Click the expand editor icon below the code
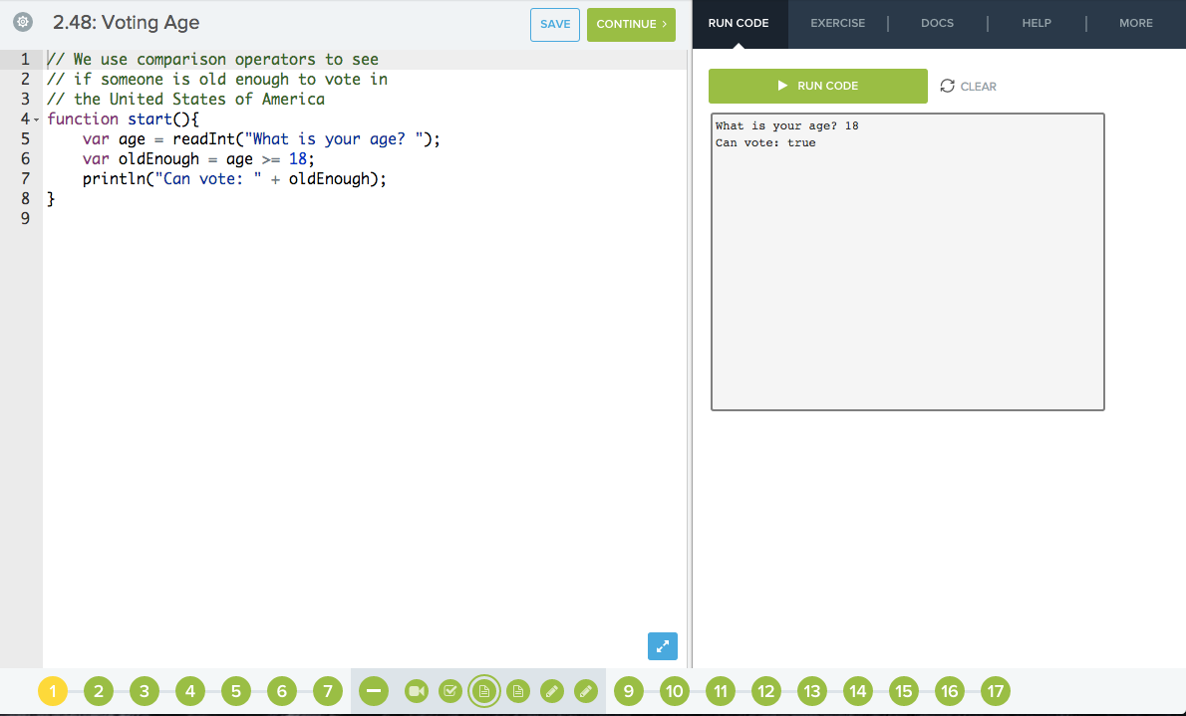 point(662,646)
